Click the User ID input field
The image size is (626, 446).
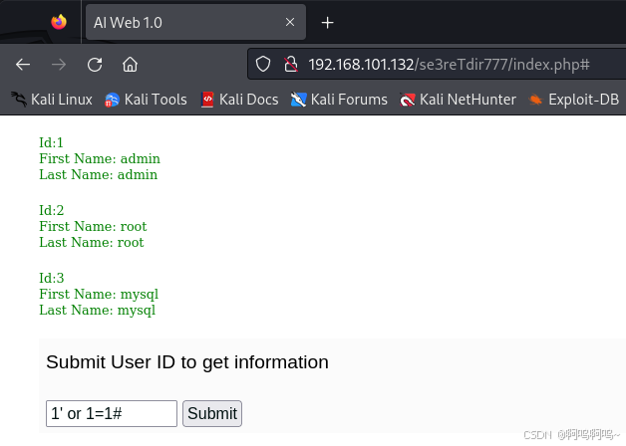point(112,413)
